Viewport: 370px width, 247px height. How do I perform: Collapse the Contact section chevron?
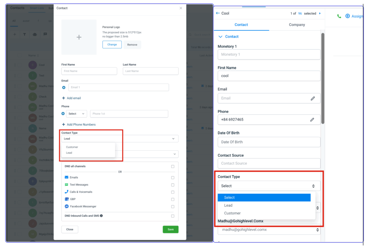220,37
